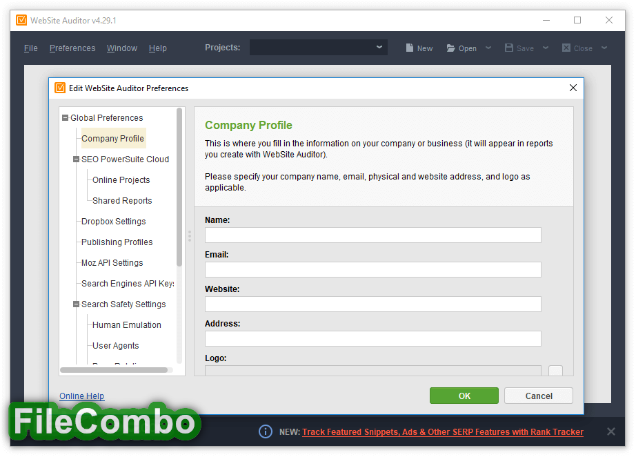Dismiss the Rank Tracker notification bar
636x457 pixels.
click(x=611, y=431)
